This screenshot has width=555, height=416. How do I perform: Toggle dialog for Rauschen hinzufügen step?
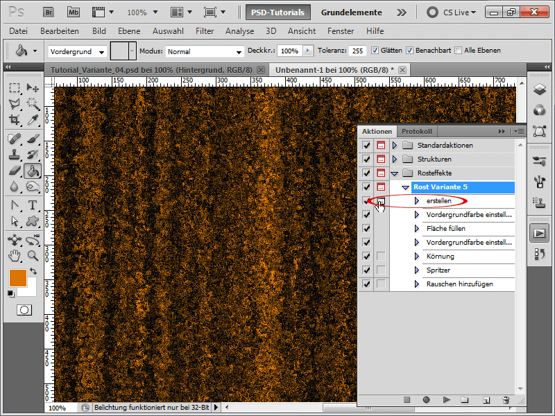point(381,284)
